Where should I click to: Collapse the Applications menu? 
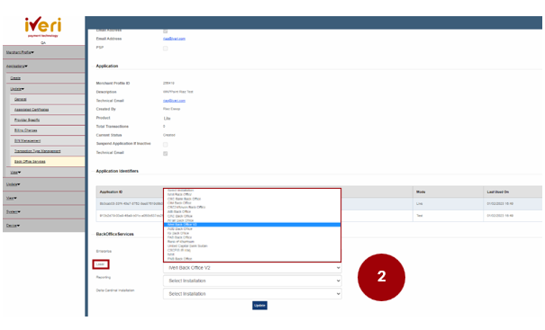pyautogui.click(x=17, y=66)
